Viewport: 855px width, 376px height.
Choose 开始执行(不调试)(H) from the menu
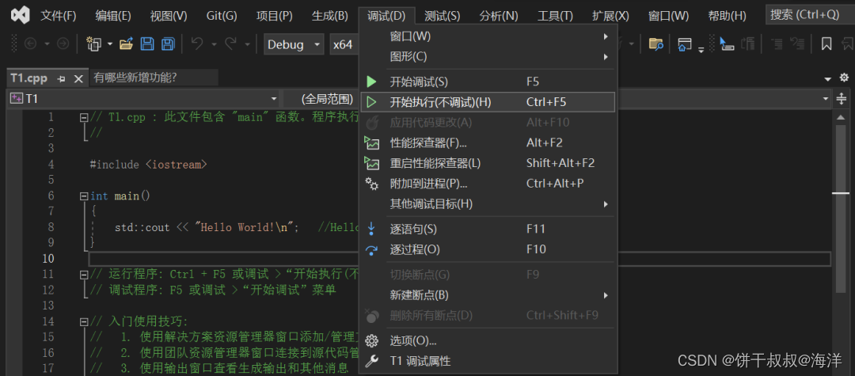point(488,102)
